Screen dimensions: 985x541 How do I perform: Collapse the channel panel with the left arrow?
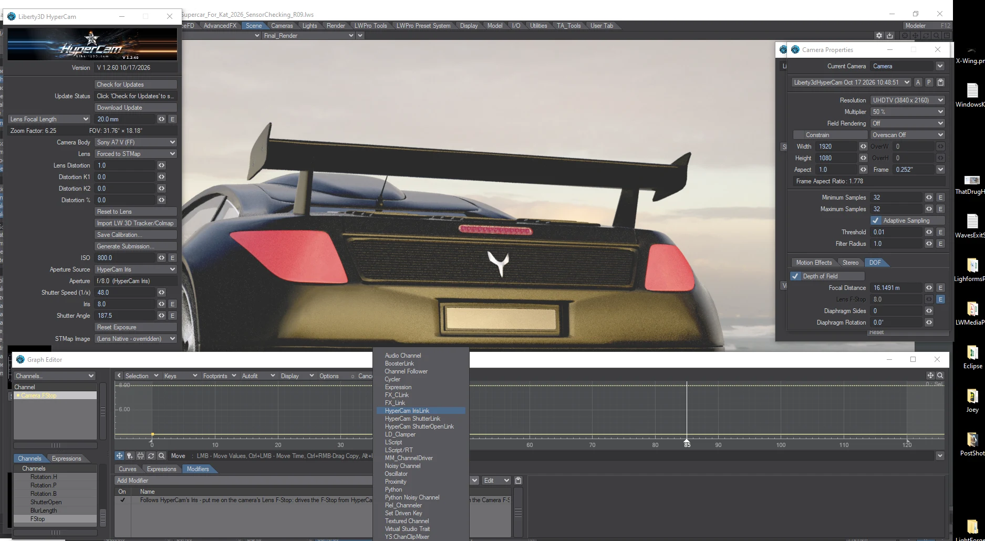[119, 376]
